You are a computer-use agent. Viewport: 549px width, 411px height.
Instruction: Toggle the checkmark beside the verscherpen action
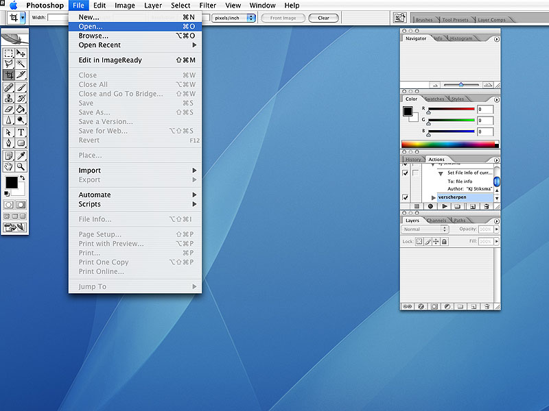405,197
